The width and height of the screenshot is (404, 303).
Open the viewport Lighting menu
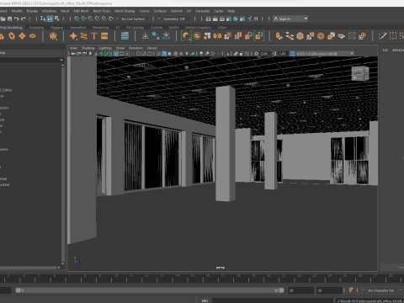(x=105, y=48)
